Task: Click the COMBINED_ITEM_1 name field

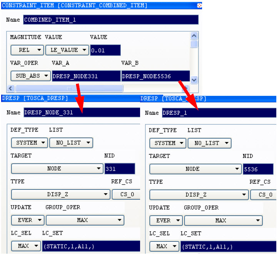Action: point(111,20)
